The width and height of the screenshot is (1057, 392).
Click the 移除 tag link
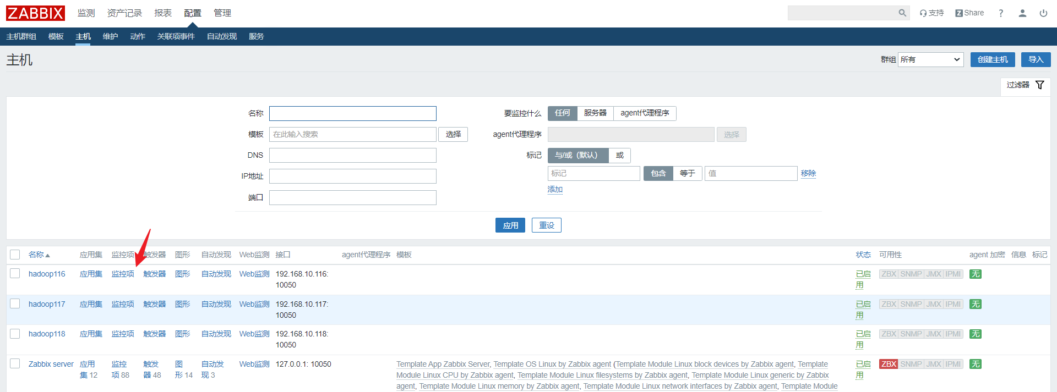click(x=809, y=173)
